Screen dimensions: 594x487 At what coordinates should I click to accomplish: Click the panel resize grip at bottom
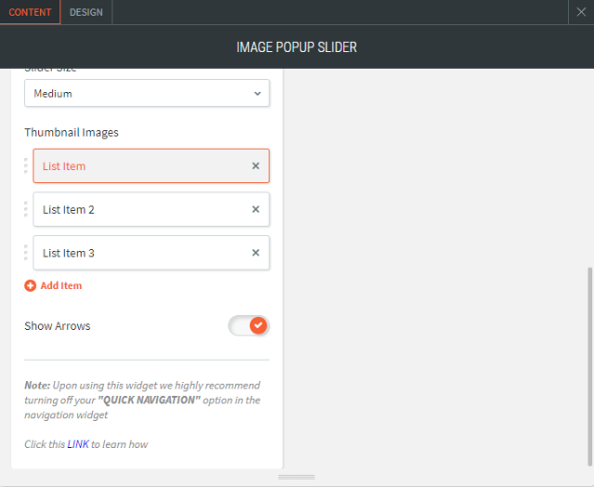[x=296, y=477]
